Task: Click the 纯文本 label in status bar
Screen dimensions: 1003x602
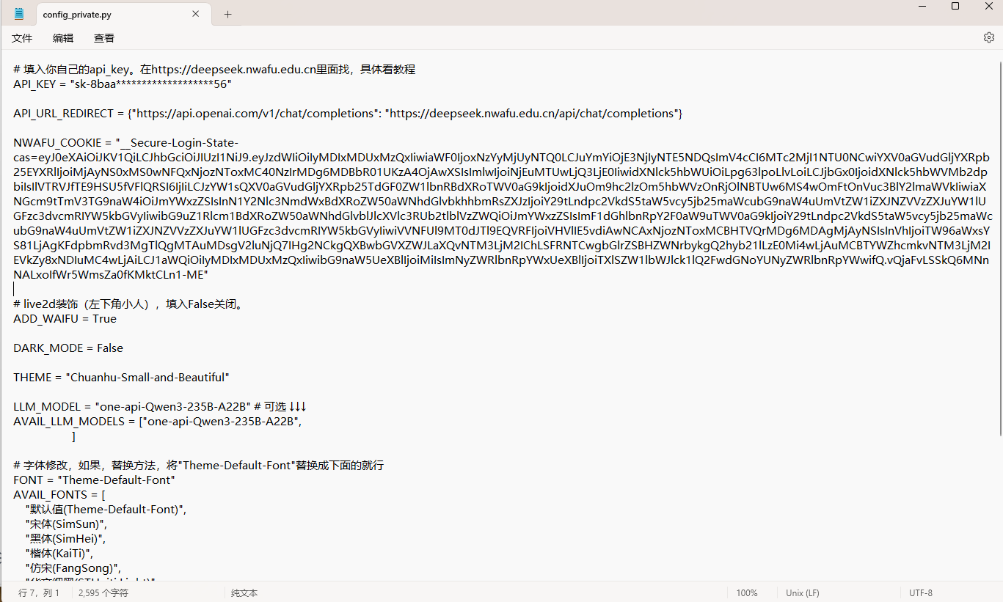Action: (x=244, y=592)
